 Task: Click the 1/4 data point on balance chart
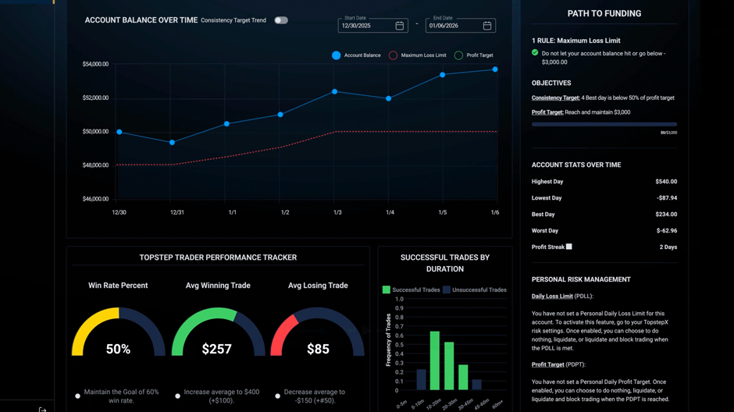389,98
